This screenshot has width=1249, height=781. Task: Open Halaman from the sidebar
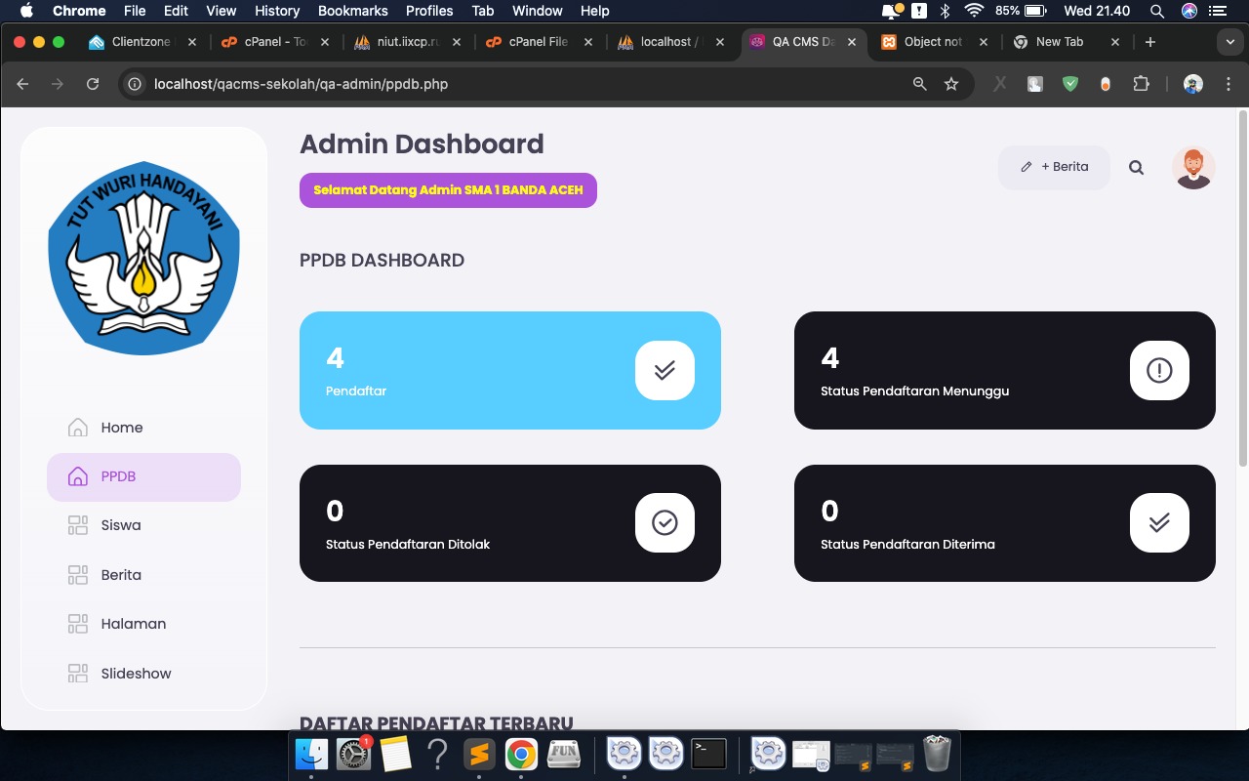coord(134,624)
